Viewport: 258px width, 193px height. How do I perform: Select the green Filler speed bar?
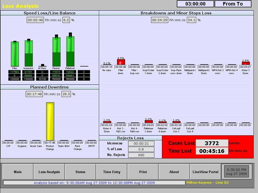click(x=15, y=54)
